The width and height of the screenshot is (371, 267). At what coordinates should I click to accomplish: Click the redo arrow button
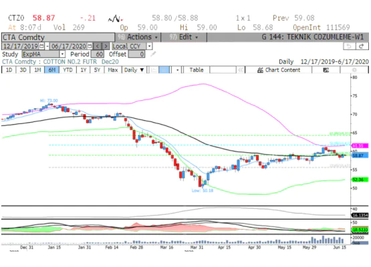[362, 46]
